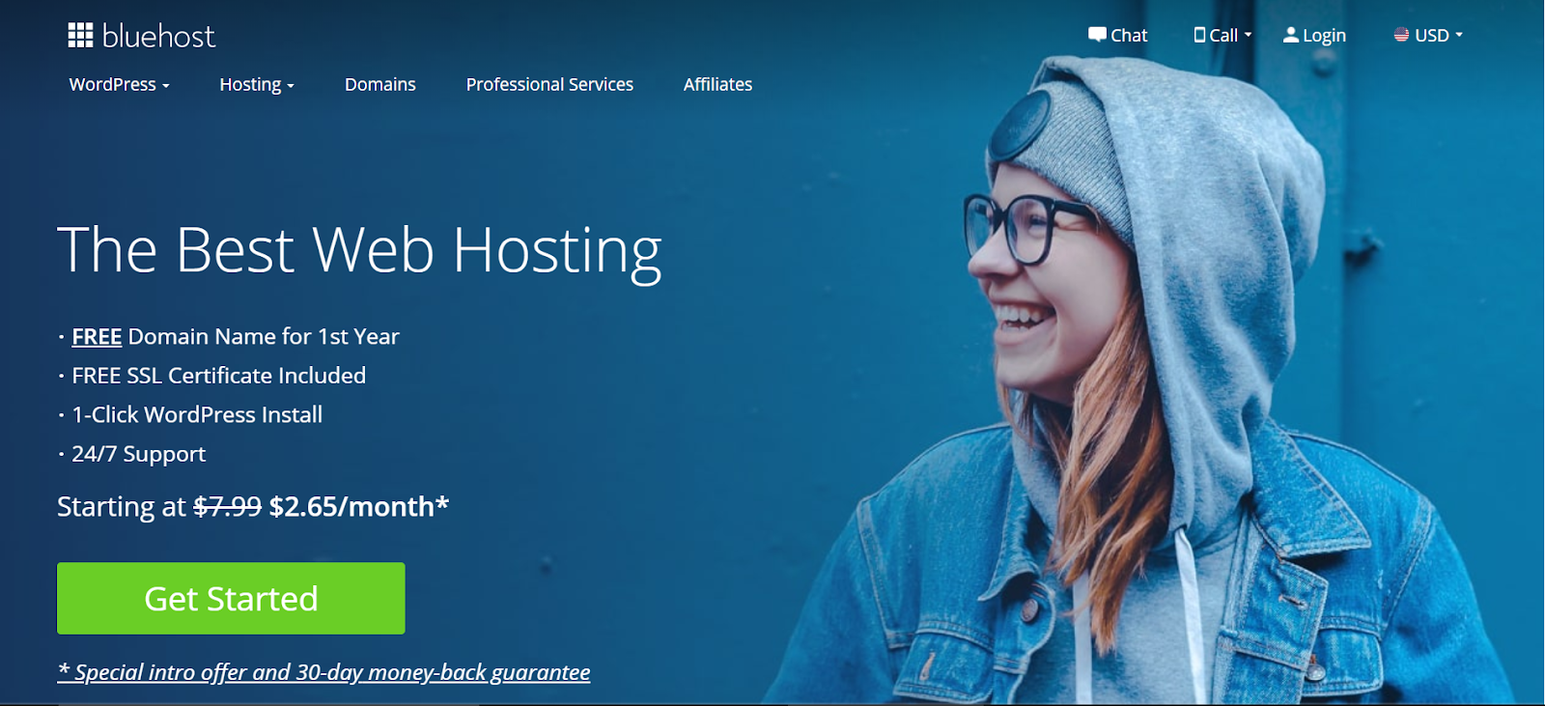
Task: Click the Login link text
Action: click(x=1324, y=36)
